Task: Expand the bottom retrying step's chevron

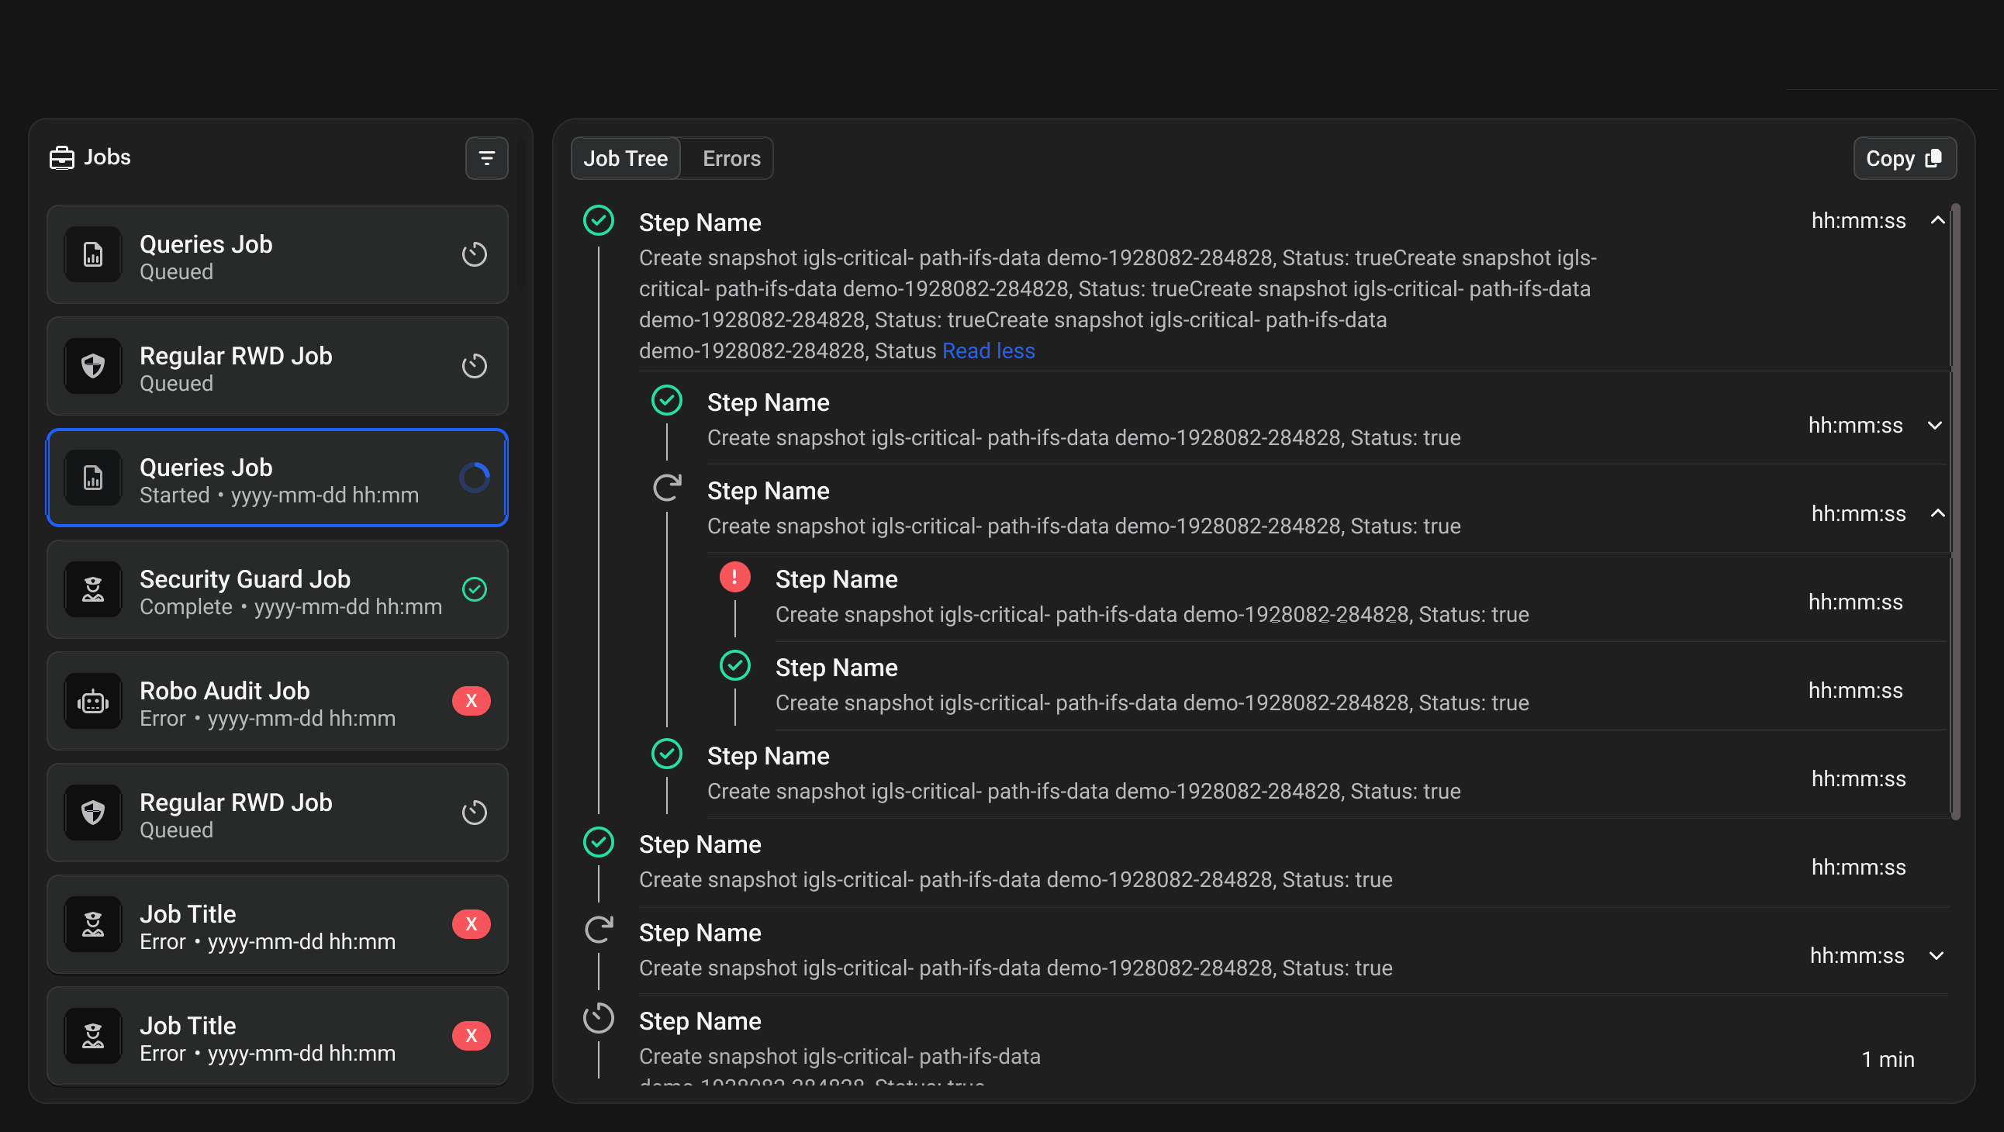Action: coord(1936,956)
